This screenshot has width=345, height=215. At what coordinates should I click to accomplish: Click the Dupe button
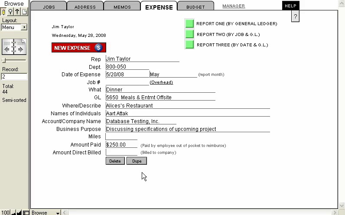[137, 161]
